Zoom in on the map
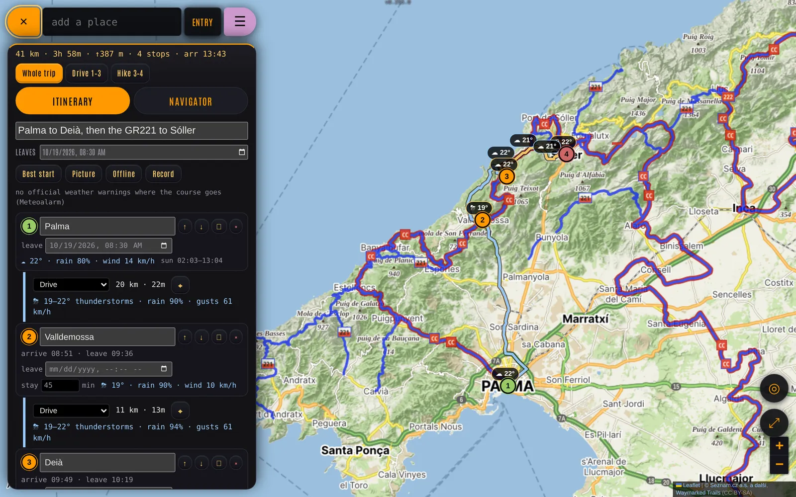 pyautogui.click(x=779, y=446)
